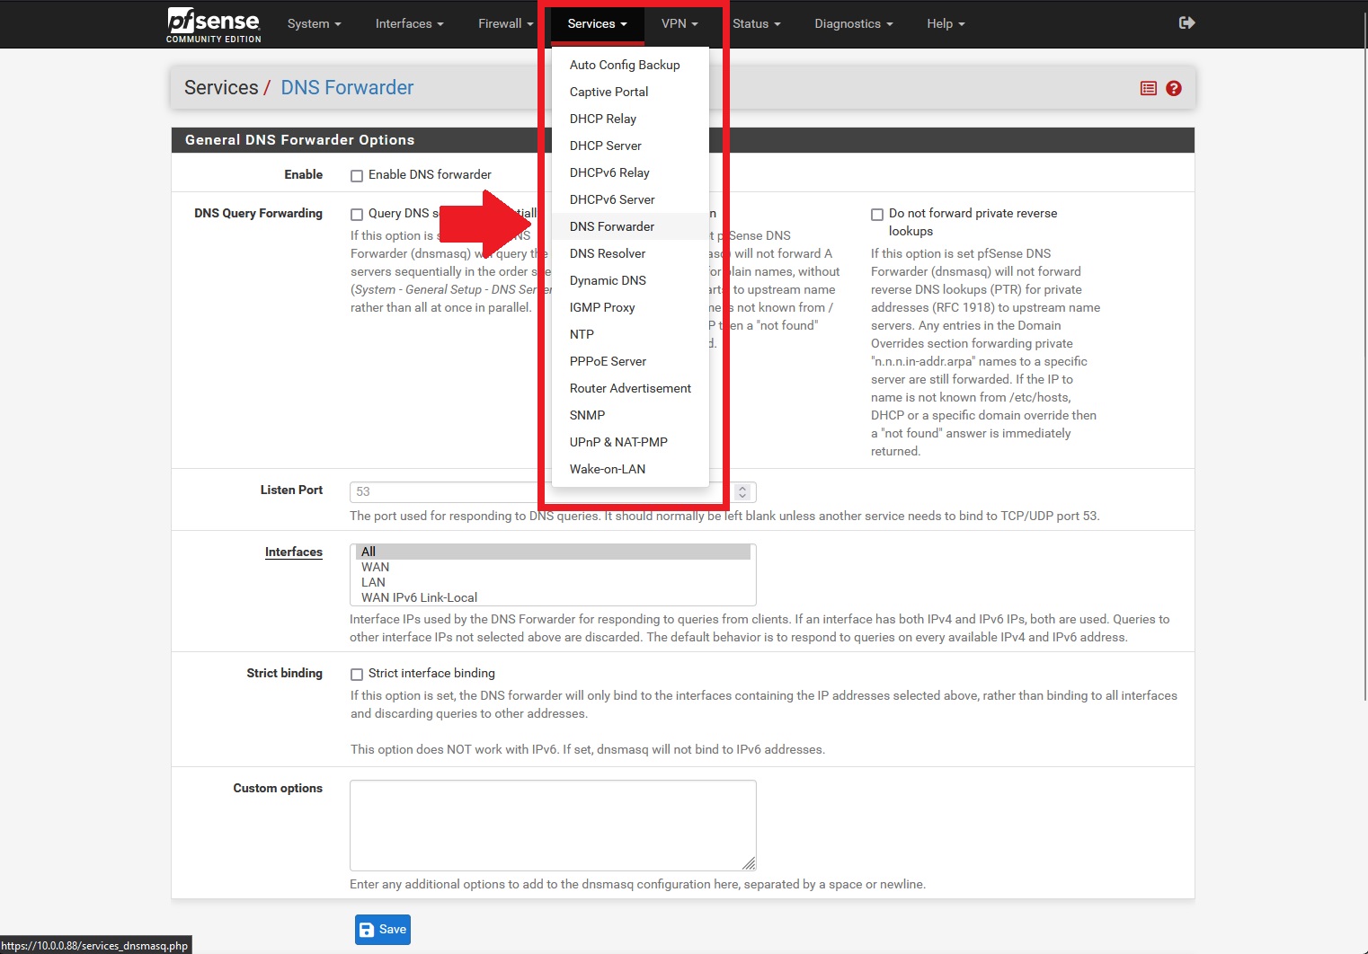The height and width of the screenshot is (954, 1368).
Task: Expand the Diagnostics menu
Action: [x=853, y=23]
